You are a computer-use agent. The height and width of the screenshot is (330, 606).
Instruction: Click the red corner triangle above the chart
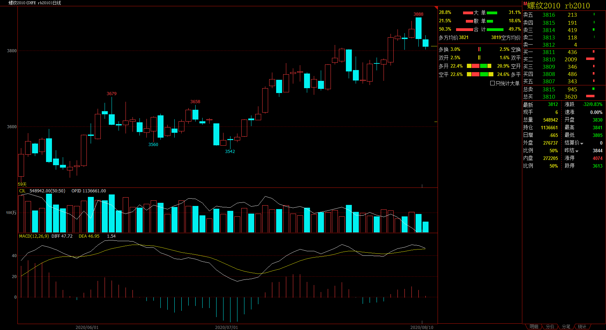tap(436, 8)
